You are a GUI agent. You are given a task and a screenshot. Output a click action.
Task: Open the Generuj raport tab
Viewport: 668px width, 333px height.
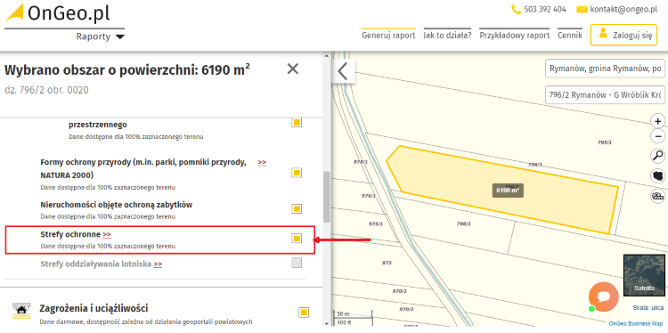click(388, 36)
